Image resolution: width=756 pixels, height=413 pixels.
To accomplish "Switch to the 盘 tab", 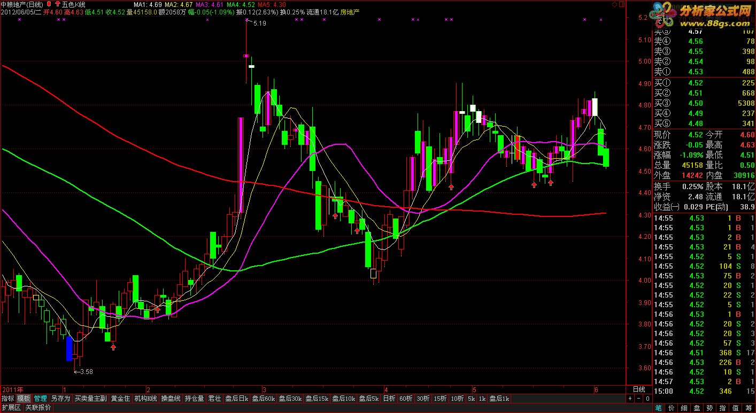I will pos(697,408).
